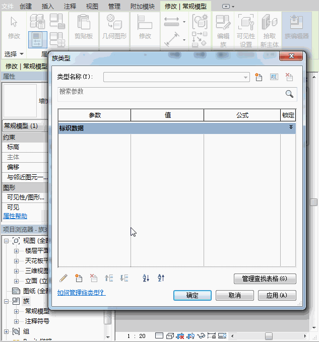Click the New Type icon beside type name
Image resolution: width=319 pixels, height=342 pixels.
(259, 77)
